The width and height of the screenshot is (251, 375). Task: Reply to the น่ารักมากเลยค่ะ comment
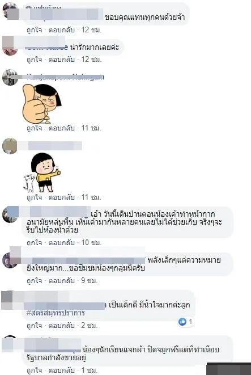pos(62,59)
